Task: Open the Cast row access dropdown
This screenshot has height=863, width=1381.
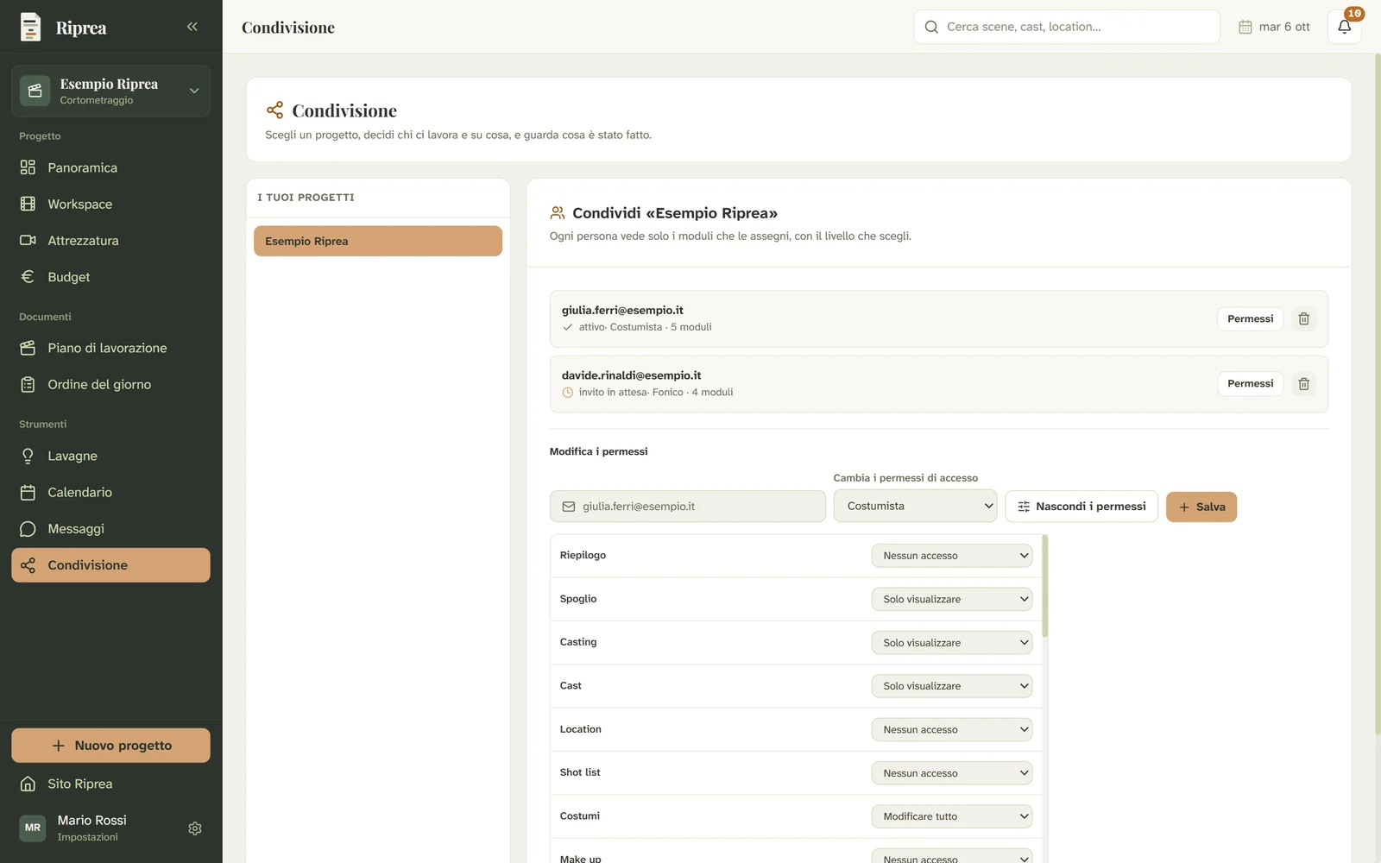Action: pos(951,686)
